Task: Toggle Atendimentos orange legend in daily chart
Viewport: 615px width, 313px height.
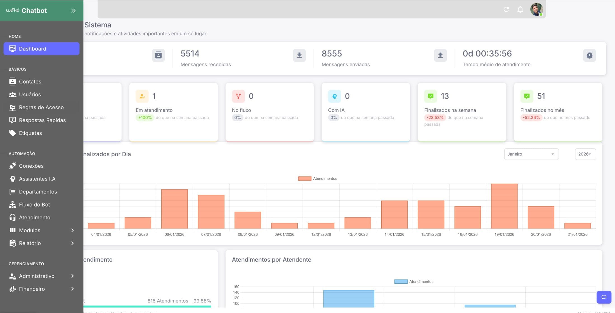Action: pos(318,179)
